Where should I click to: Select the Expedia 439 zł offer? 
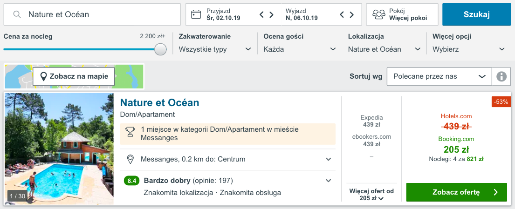[371, 121]
